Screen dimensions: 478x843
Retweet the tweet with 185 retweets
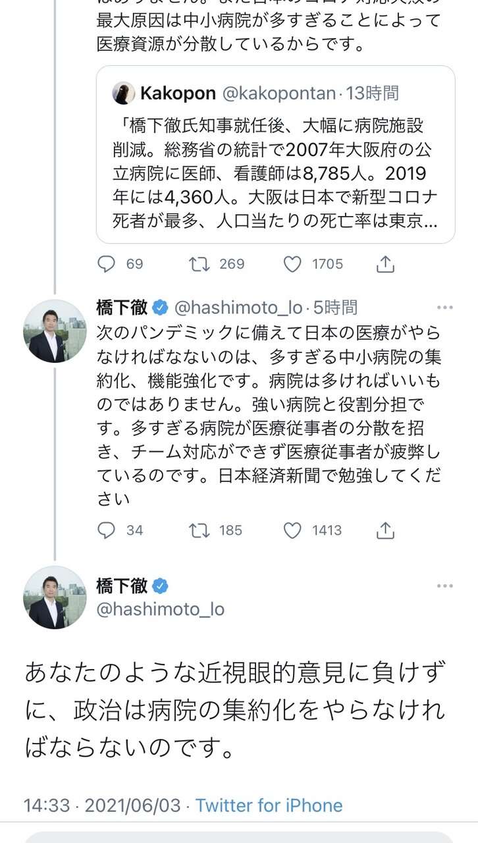point(197,530)
